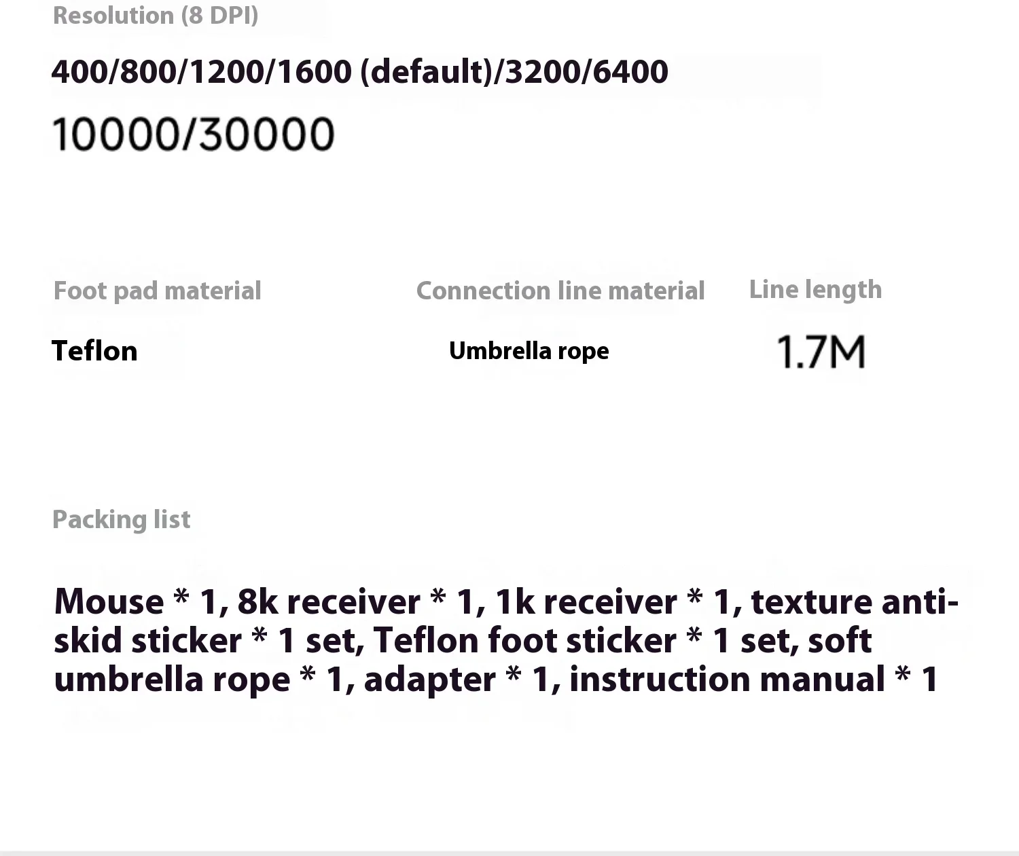Click the "Connection line material" label

tap(560, 291)
